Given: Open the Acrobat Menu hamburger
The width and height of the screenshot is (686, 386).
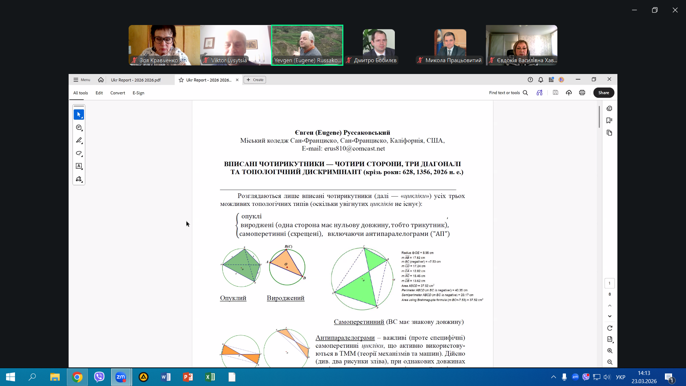Looking at the screenshot, I should pyautogui.click(x=82, y=80).
